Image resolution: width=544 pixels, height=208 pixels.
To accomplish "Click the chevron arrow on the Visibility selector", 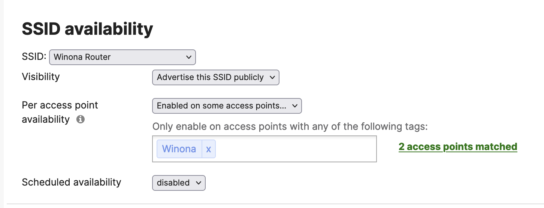I will (x=272, y=77).
